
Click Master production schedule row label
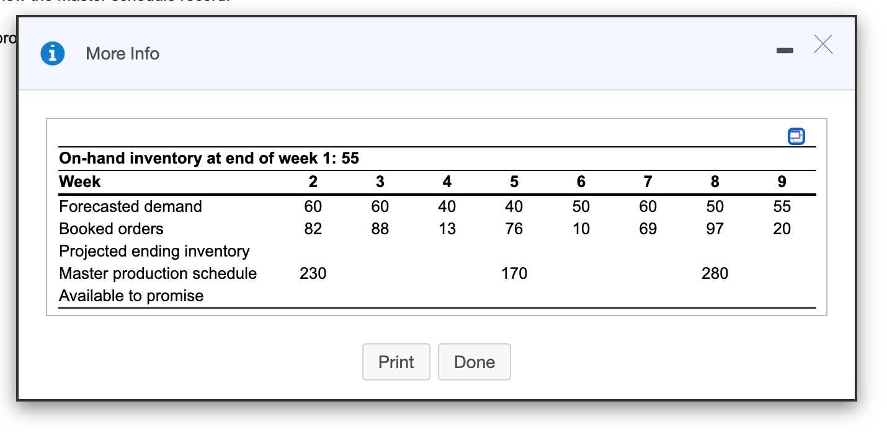coord(158,273)
